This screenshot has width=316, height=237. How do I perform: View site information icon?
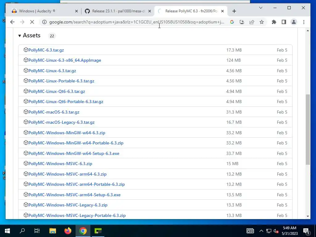click(x=44, y=22)
